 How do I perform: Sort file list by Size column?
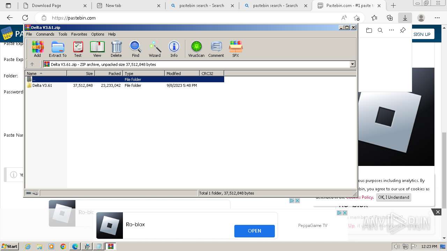click(81, 73)
